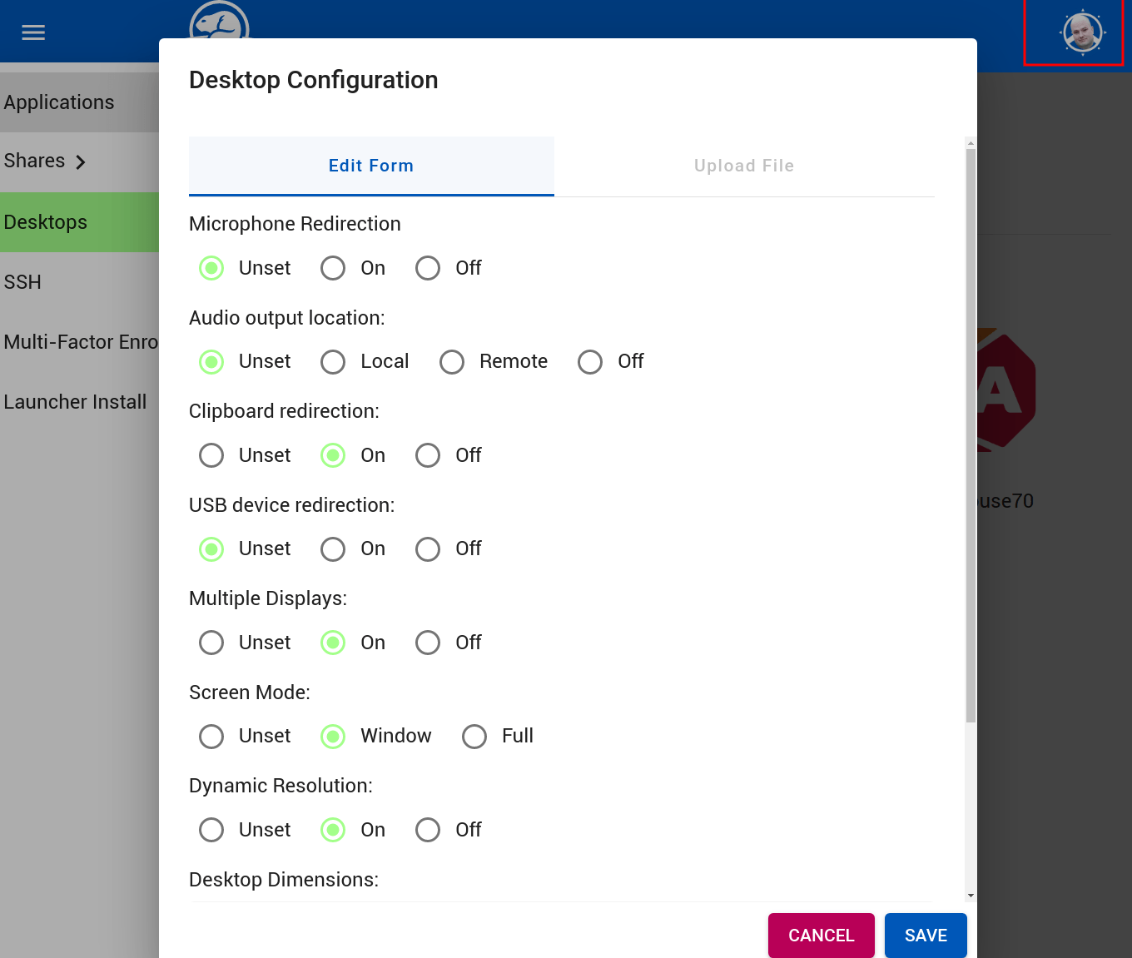Select the Edit Form tab
The image size is (1132, 958).
[371, 166]
